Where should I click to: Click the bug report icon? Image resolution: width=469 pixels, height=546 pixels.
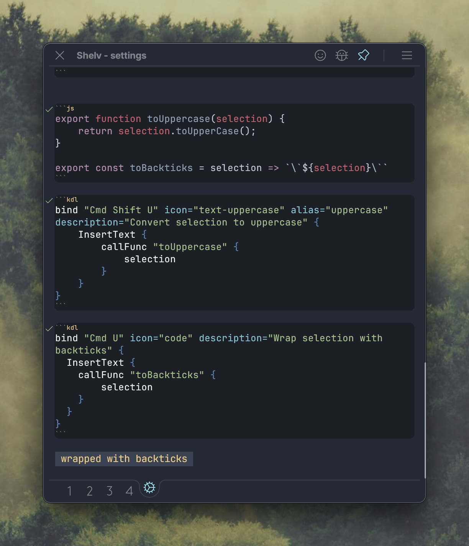click(342, 56)
